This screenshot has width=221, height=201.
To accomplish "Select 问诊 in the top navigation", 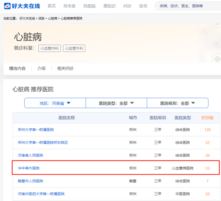I will click(x=127, y=6).
